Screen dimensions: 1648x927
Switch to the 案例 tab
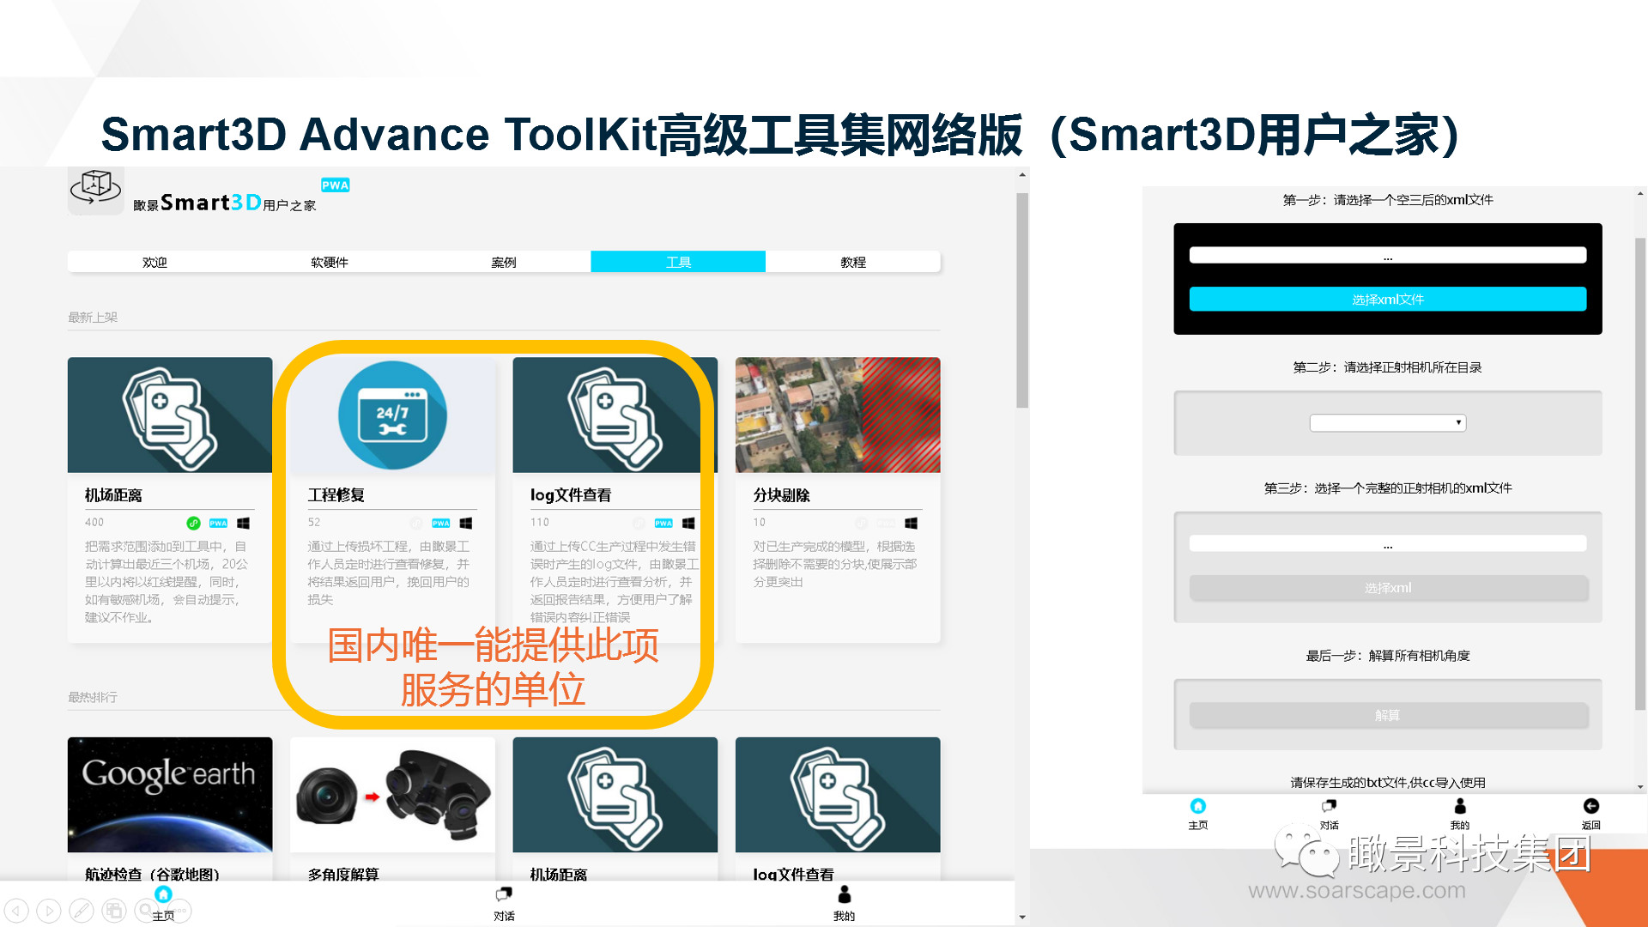point(504,262)
